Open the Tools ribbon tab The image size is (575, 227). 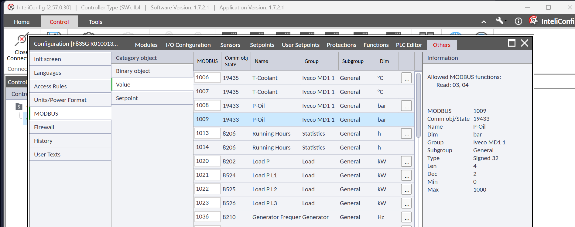(x=95, y=22)
